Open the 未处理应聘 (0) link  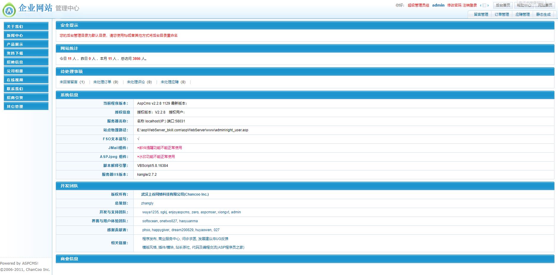(x=173, y=82)
